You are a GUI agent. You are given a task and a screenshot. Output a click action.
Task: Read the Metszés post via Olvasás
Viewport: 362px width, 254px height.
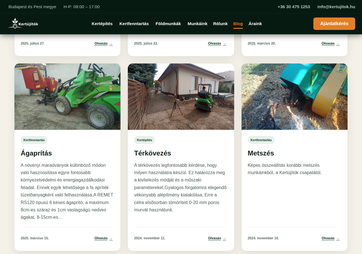click(x=331, y=238)
